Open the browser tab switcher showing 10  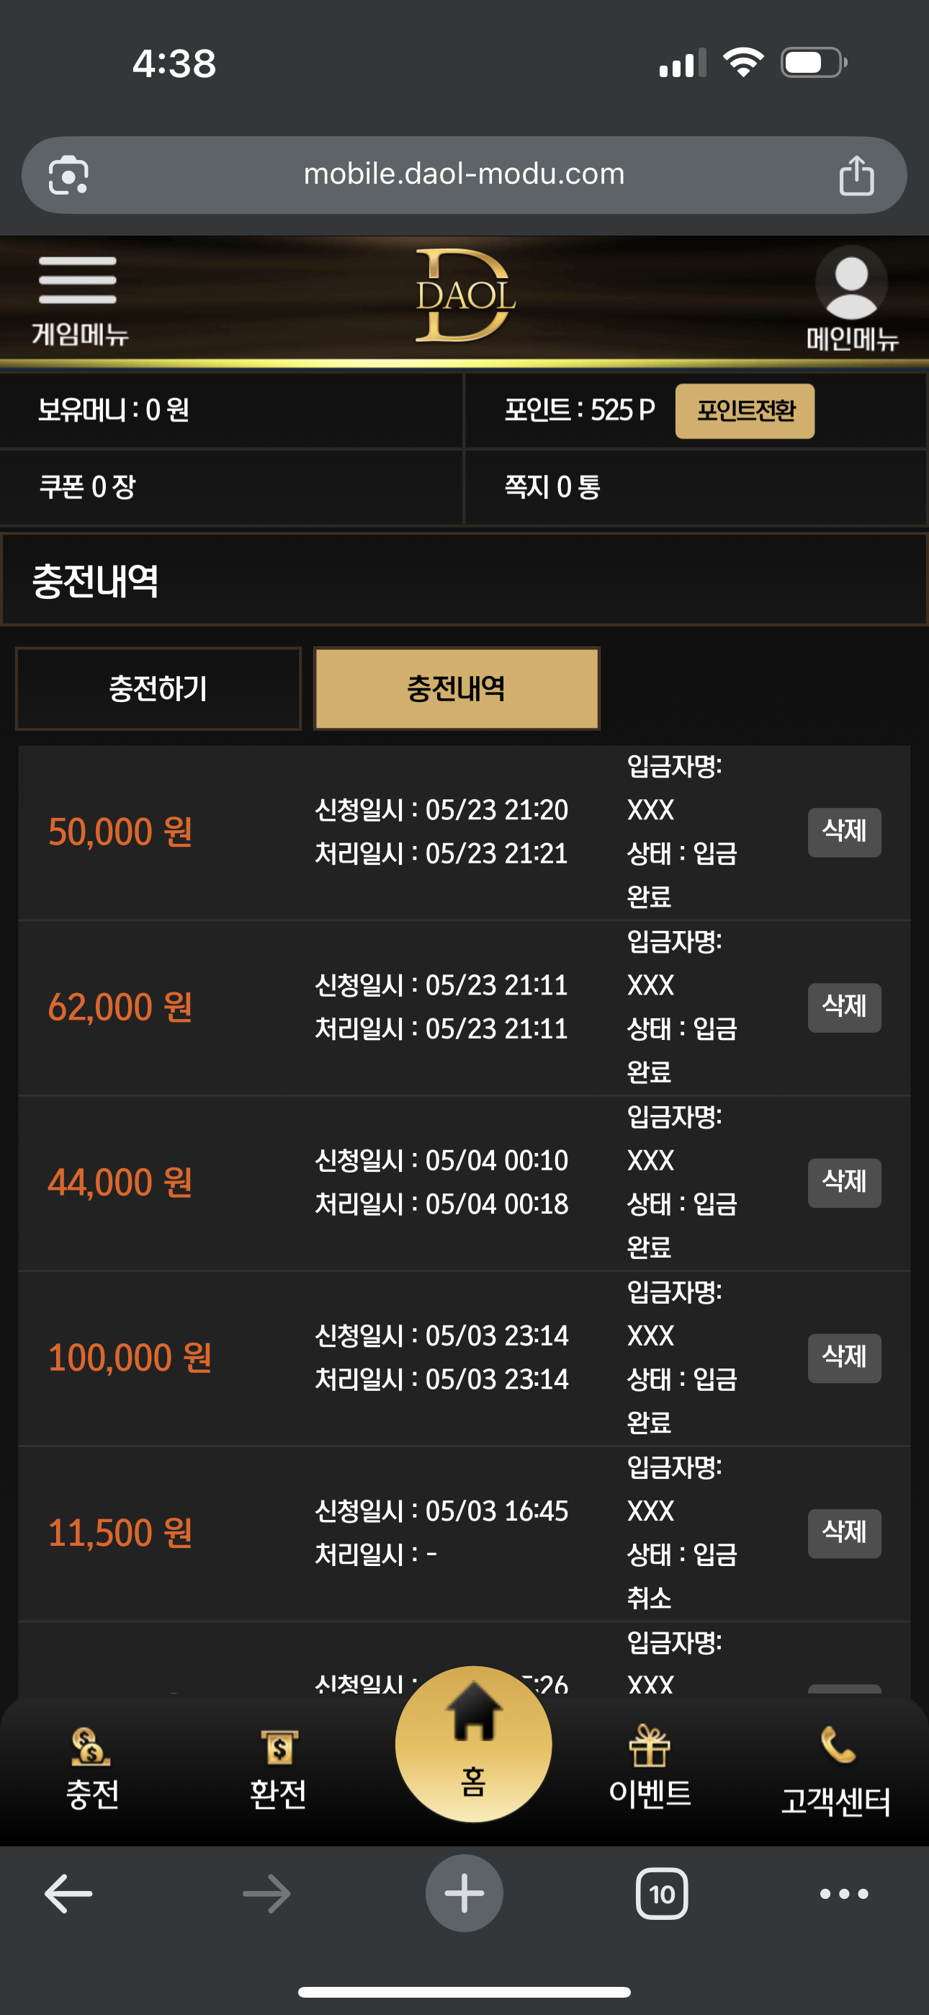pyautogui.click(x=662, y=1894)
